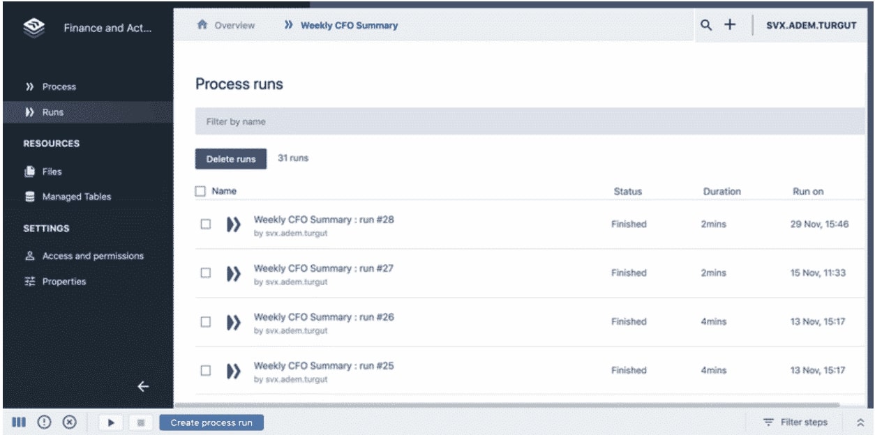Click the circled X icon in bottom bar
Image resolution: width=875 pixels, height=435 pixels.
coord(69,422)
